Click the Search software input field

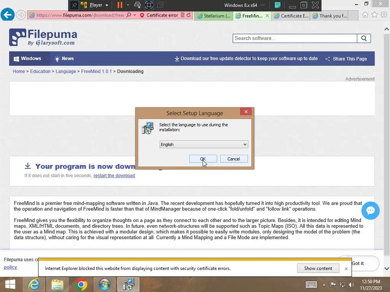tap(295, 38)
